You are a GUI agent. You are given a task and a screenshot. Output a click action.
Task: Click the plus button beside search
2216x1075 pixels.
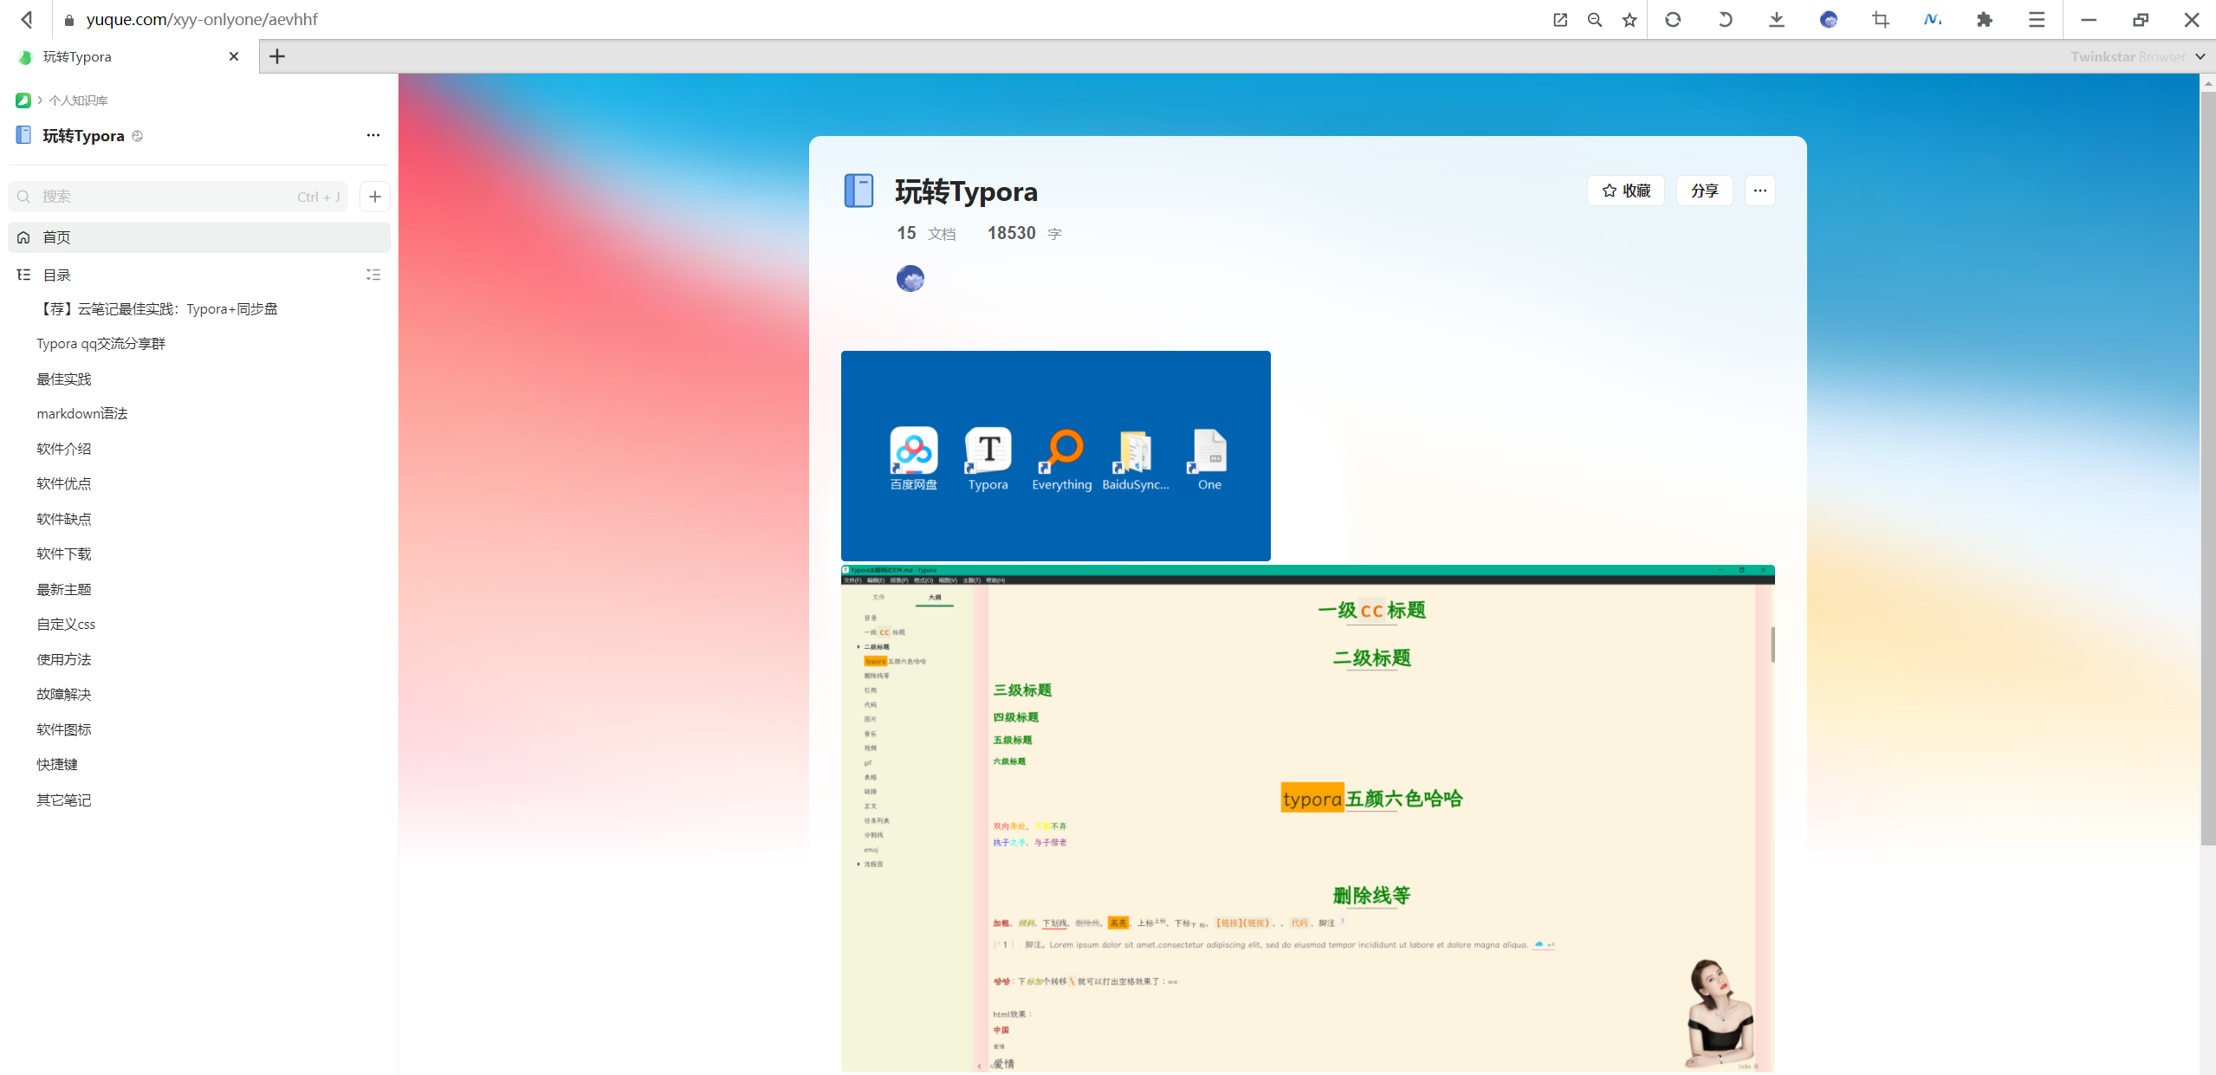tap(375, 197)
